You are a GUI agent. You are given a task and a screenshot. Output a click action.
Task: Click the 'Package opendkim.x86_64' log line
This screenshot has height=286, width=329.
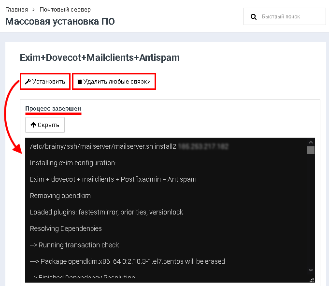click(128, 261)
